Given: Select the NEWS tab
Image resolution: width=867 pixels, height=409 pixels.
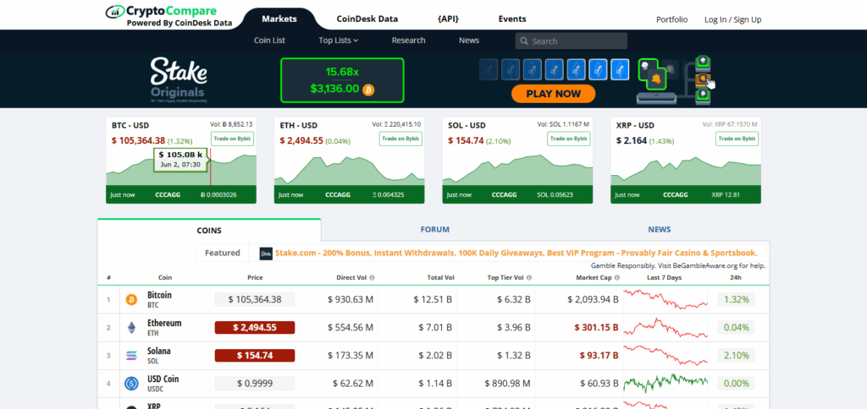Looking at the screenshot, I should 659,230.
